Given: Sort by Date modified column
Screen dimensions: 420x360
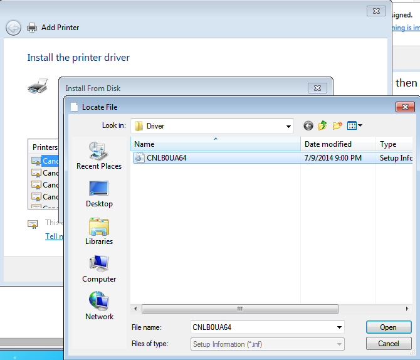Looking at the screenshot, I should point(337,144).
